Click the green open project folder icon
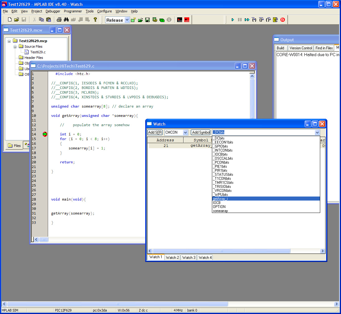This screenshot has width=341, height=314. pyautogui.click(x=140, y=20)
